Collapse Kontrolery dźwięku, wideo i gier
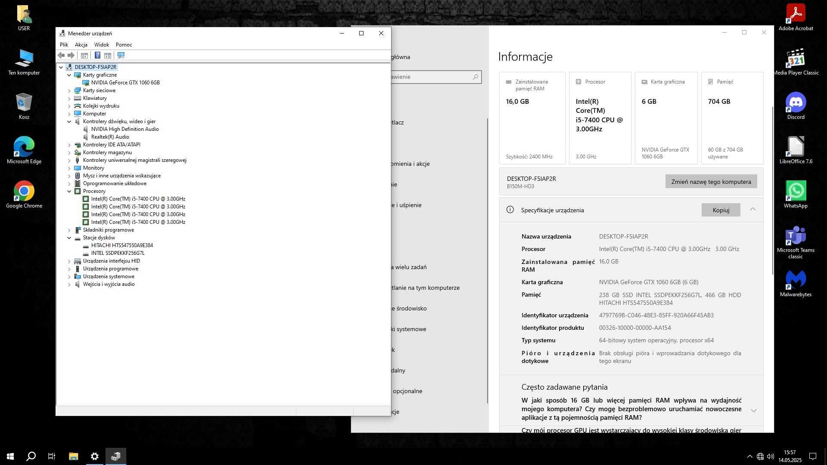 pos(69,121)
